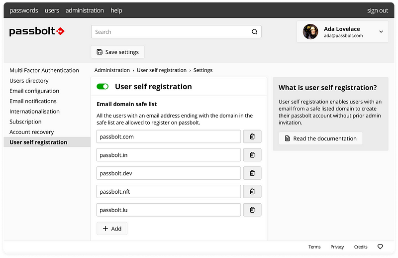Open Users directory settings

(x=29, y=81)
